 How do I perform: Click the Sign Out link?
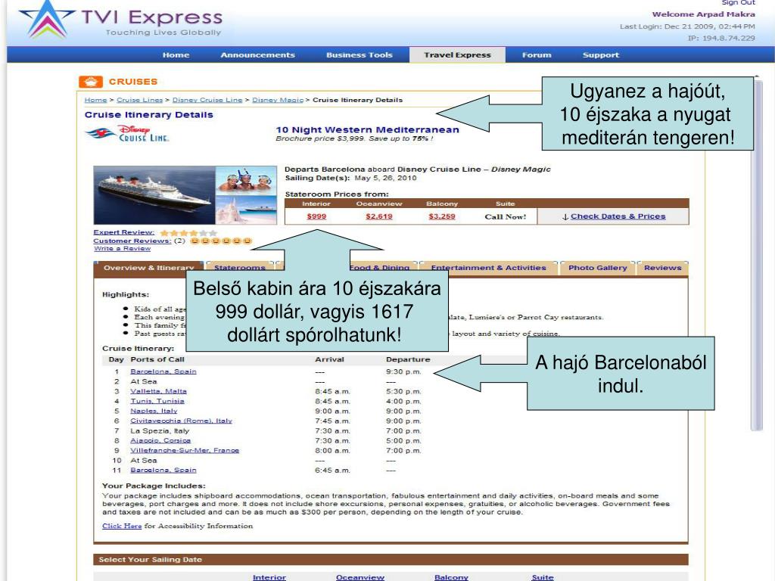[x=739, y=3]
